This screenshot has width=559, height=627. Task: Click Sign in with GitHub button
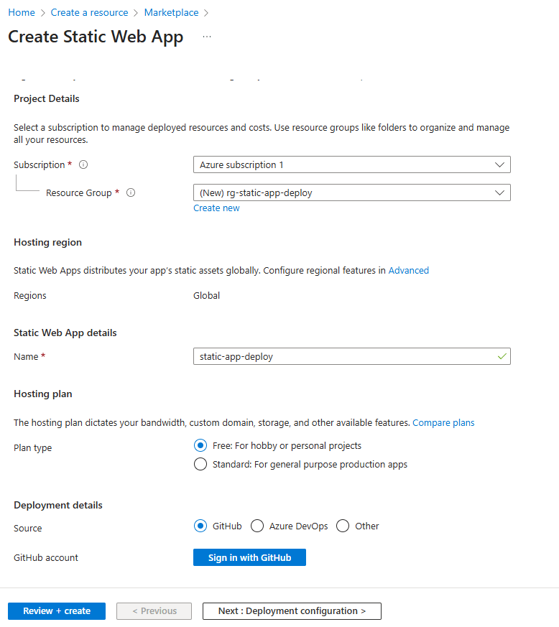pos(250,557)
